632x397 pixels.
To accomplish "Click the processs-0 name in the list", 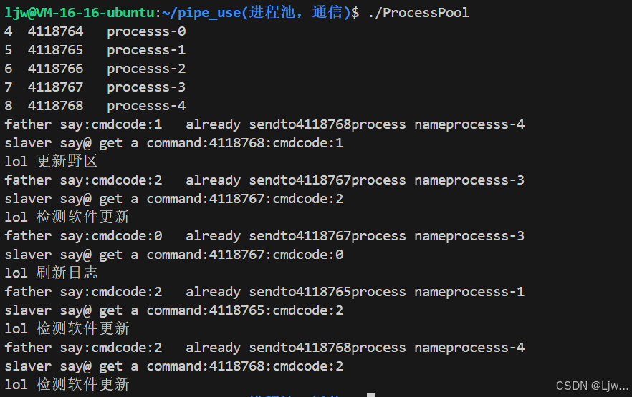I will [x=146, y=31].
